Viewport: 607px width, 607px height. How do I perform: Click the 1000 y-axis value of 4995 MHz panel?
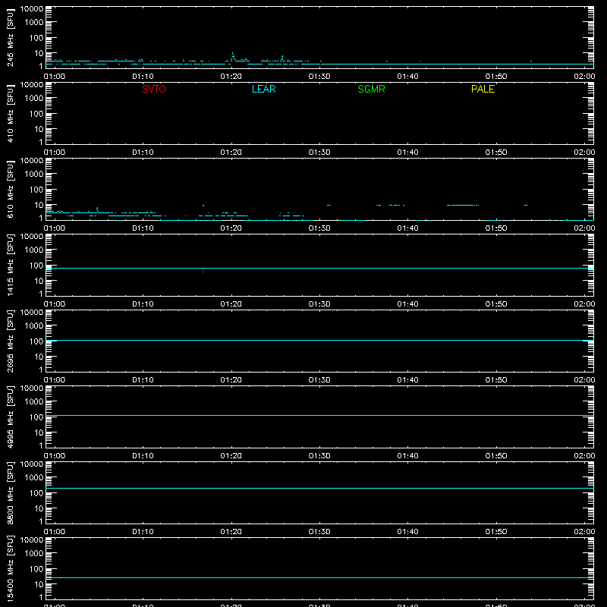click(34, 402)
